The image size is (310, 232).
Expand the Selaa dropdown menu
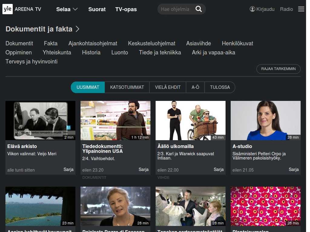pyautogui.click(x=67, y=9)
